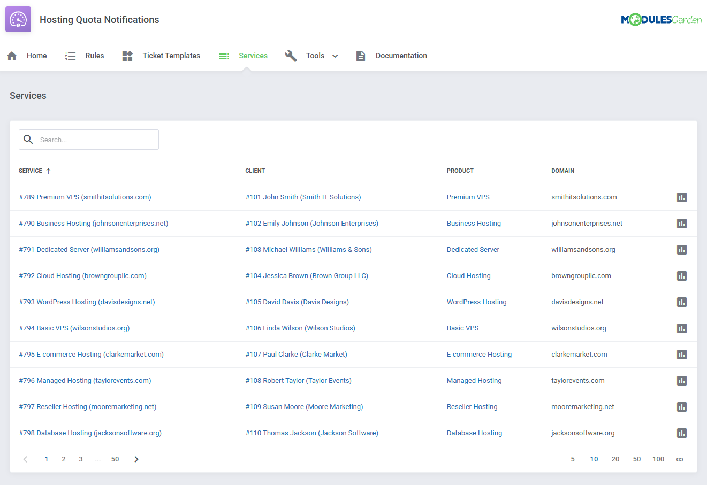
Task: Click the Ticket Templates grid icon
Action: coord(127,55)
